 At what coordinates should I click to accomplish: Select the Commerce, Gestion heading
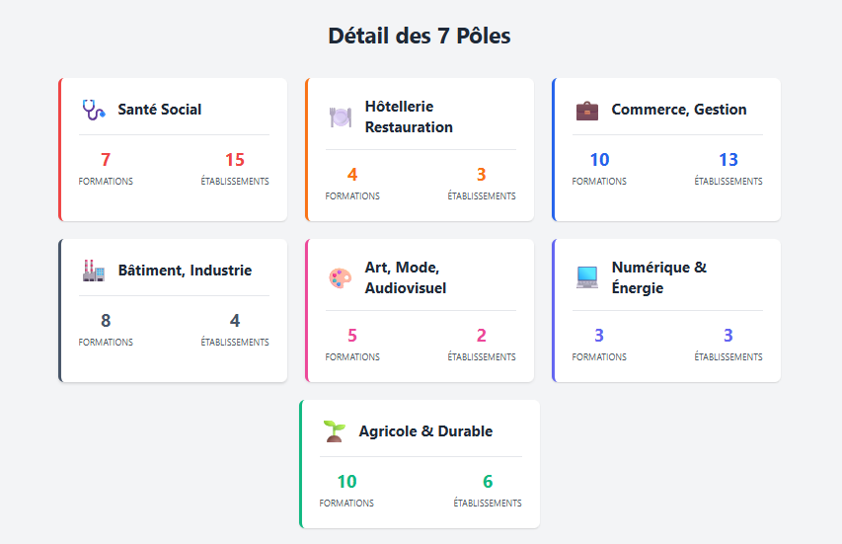click(678, 110)
